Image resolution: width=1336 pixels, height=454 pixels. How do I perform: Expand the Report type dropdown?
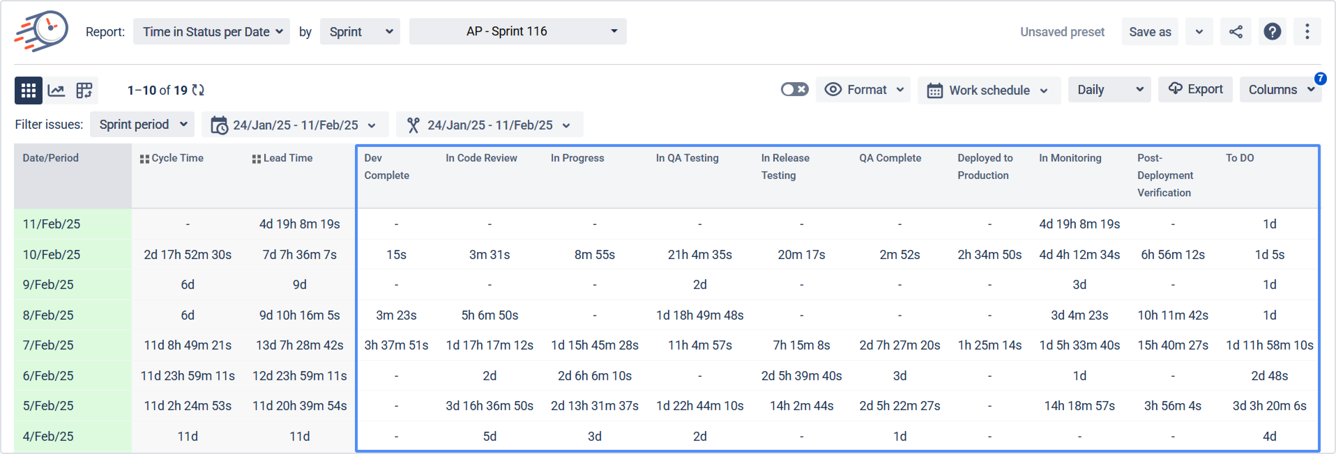212,32
